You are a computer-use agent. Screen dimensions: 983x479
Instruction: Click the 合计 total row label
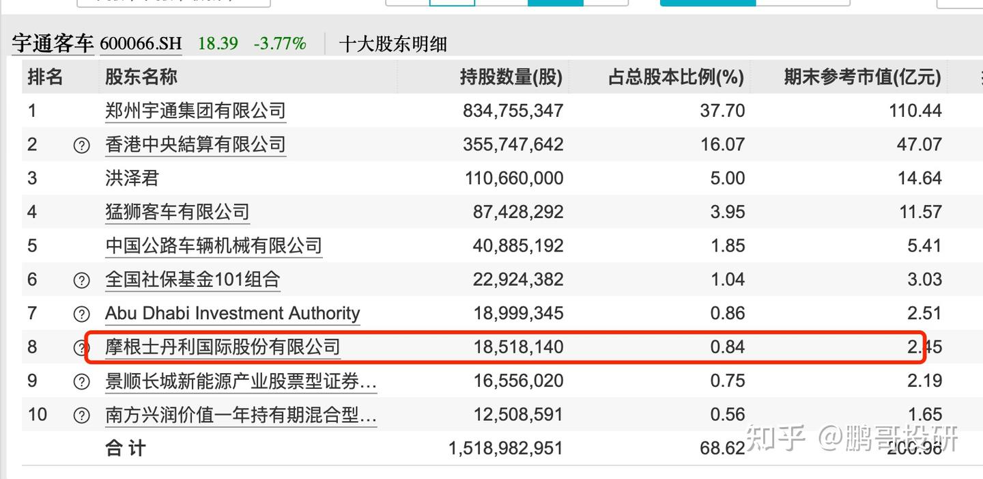coord(125,448)
